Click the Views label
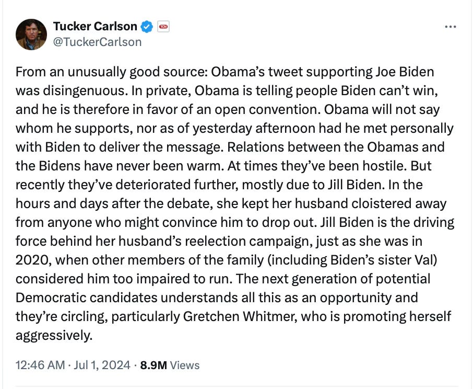 (x=185, y=365)
